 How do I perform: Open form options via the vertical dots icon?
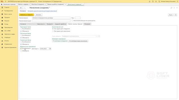(x=174, y=8)
